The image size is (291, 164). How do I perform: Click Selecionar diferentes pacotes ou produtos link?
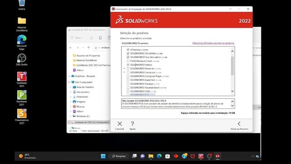coord(213,43)
